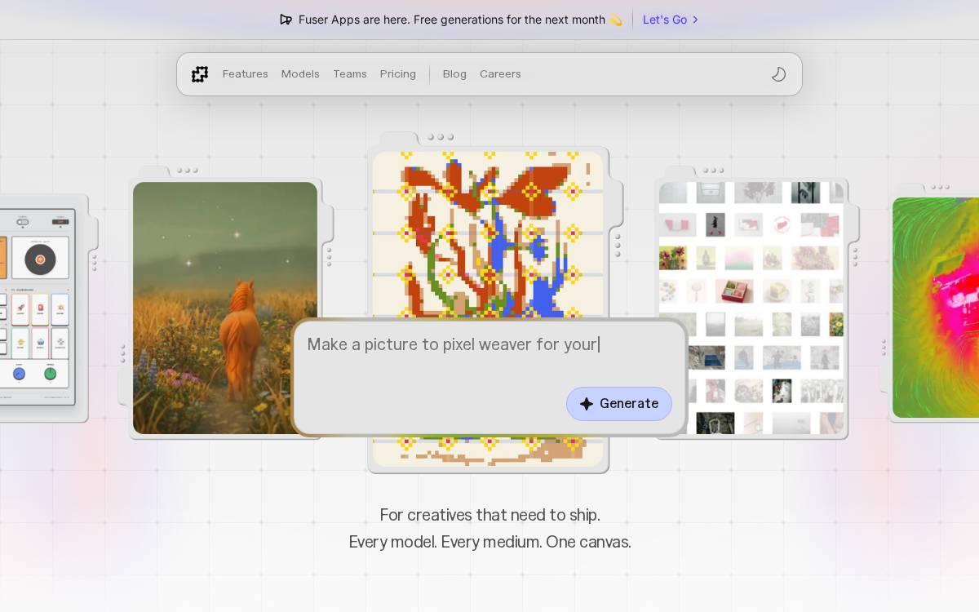Click the Generate button
Screen dimensions: 979x612
pos(619,404)
